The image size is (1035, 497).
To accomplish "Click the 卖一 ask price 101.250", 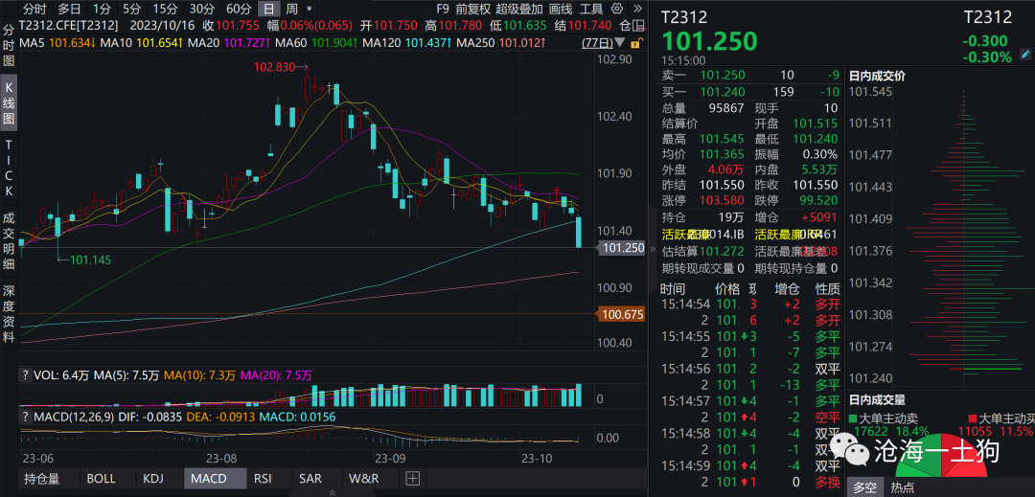I will pos(723,76).
